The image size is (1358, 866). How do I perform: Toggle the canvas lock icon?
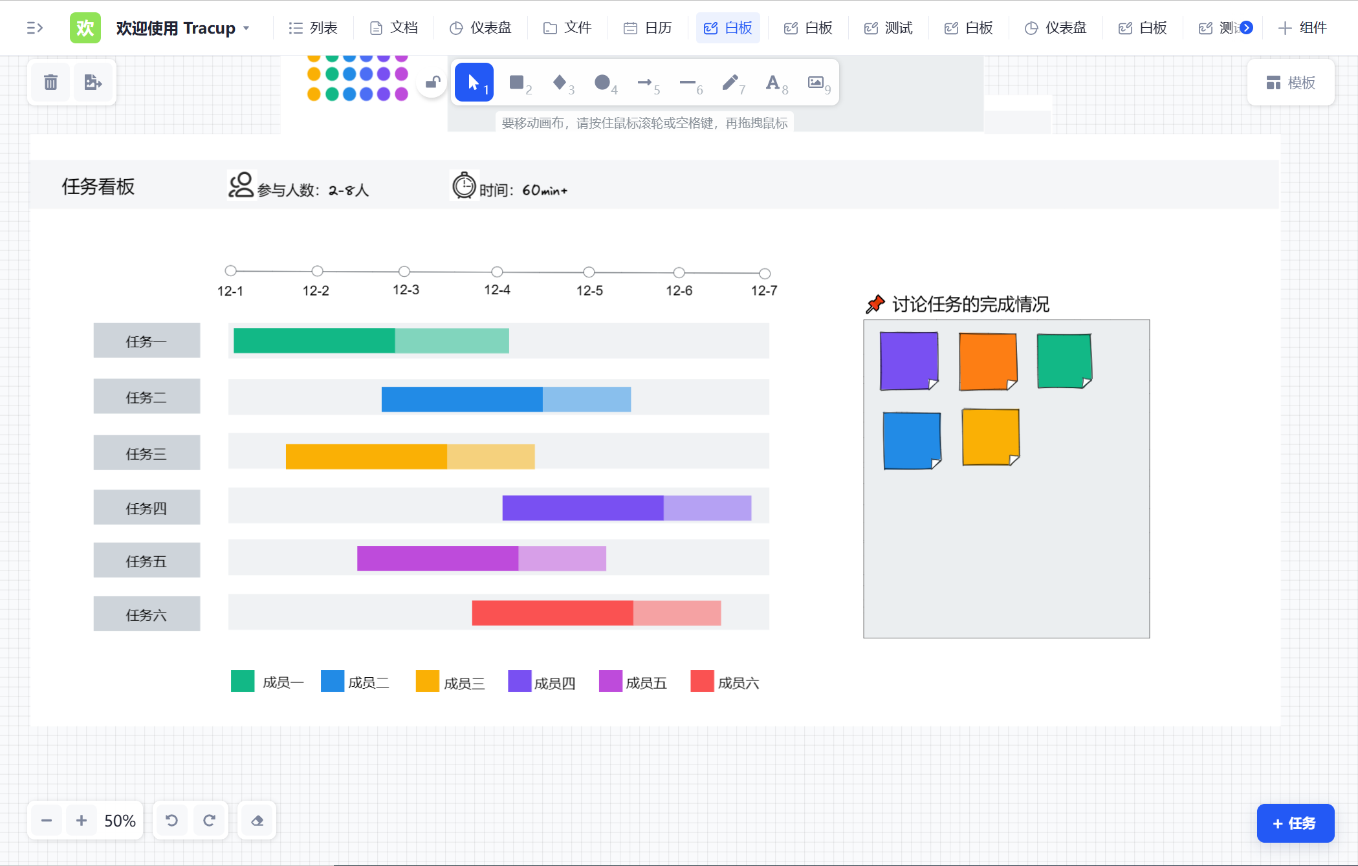[432, 83]
